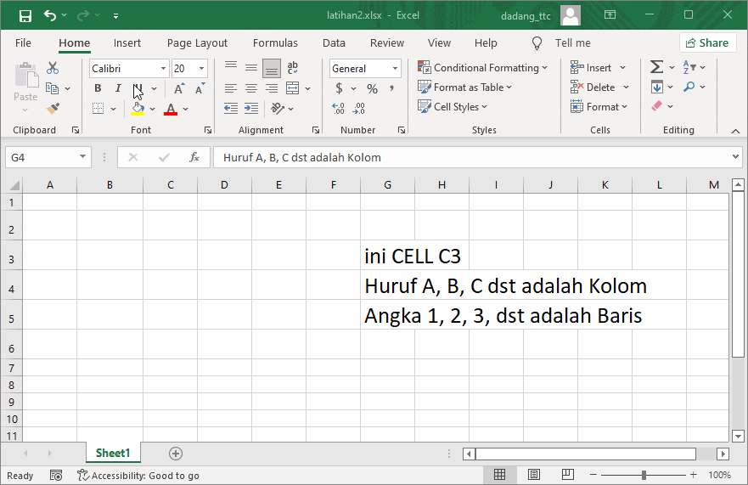
Task: Toggle Top Align for the cell
Action: point(231,68)
